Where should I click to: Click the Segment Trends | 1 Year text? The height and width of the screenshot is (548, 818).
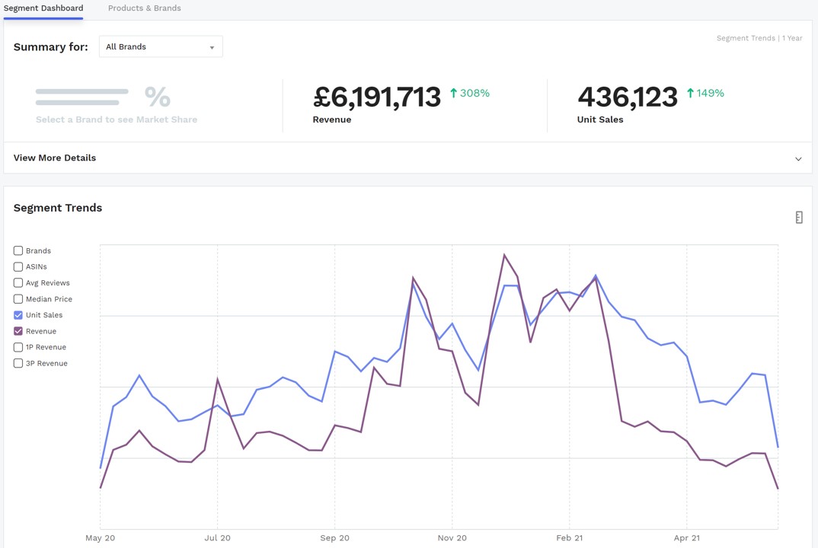[x=759, y=38]
